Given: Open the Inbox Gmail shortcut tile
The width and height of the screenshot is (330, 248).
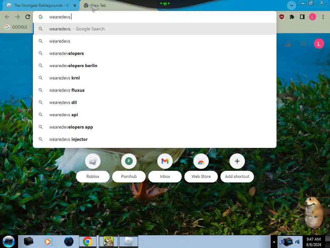Looking at the screenshot, I should tap(165, 168).
